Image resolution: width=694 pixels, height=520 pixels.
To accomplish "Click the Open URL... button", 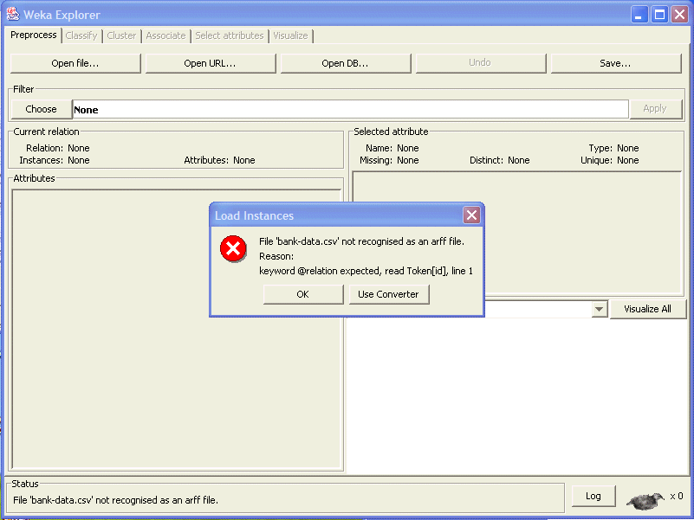I will (x=210, y=63).
